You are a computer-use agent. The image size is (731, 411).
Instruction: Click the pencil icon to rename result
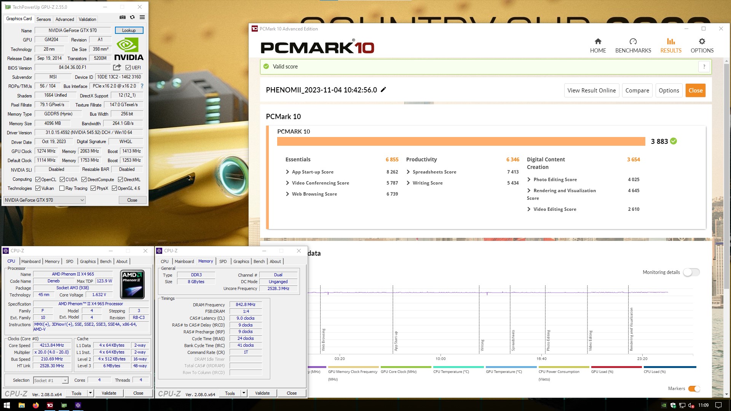383,90
